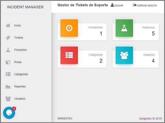
Task: Open Tickets in the sidebar menu
Action: [x=18, y=38]
